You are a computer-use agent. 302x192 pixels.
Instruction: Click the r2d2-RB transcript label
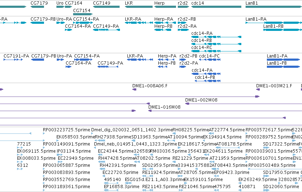point(187,19)
